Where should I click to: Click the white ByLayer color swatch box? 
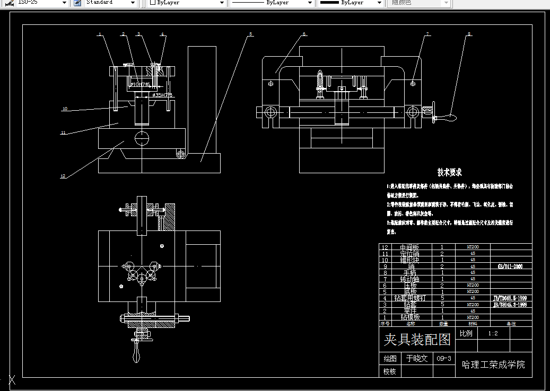pos(152,3)
